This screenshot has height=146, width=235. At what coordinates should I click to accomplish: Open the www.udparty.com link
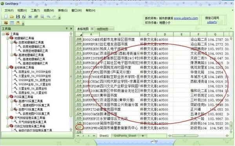pos(186,18)
